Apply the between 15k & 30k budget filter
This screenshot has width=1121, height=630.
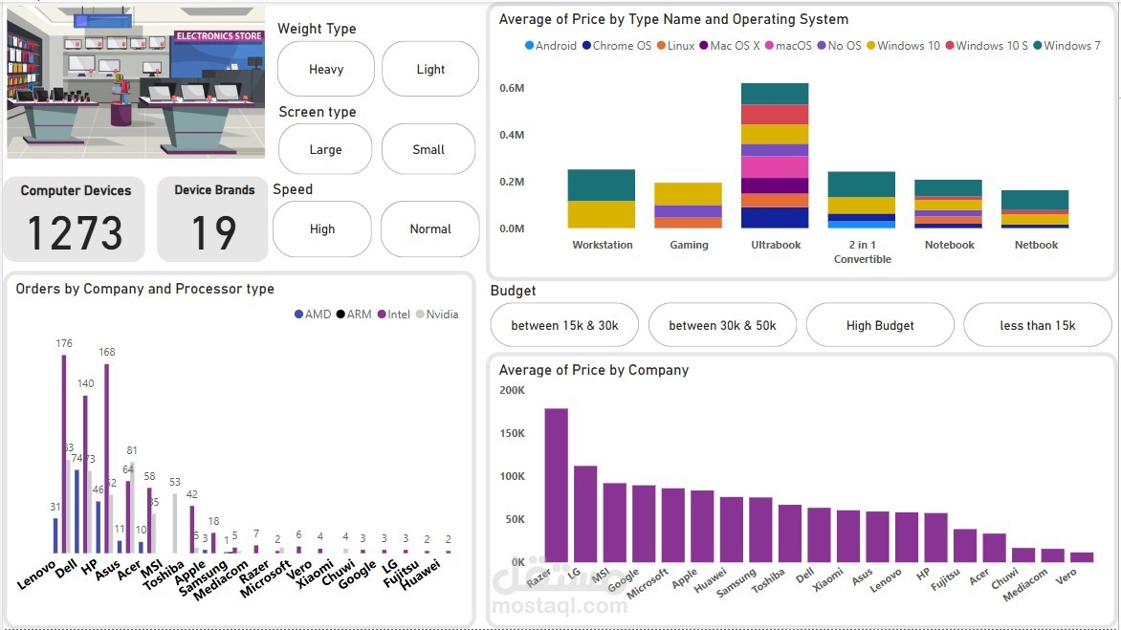[x=564, y=325]
